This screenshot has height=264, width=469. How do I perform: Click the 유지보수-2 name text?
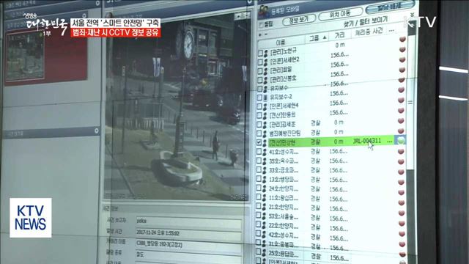(281, 97)
